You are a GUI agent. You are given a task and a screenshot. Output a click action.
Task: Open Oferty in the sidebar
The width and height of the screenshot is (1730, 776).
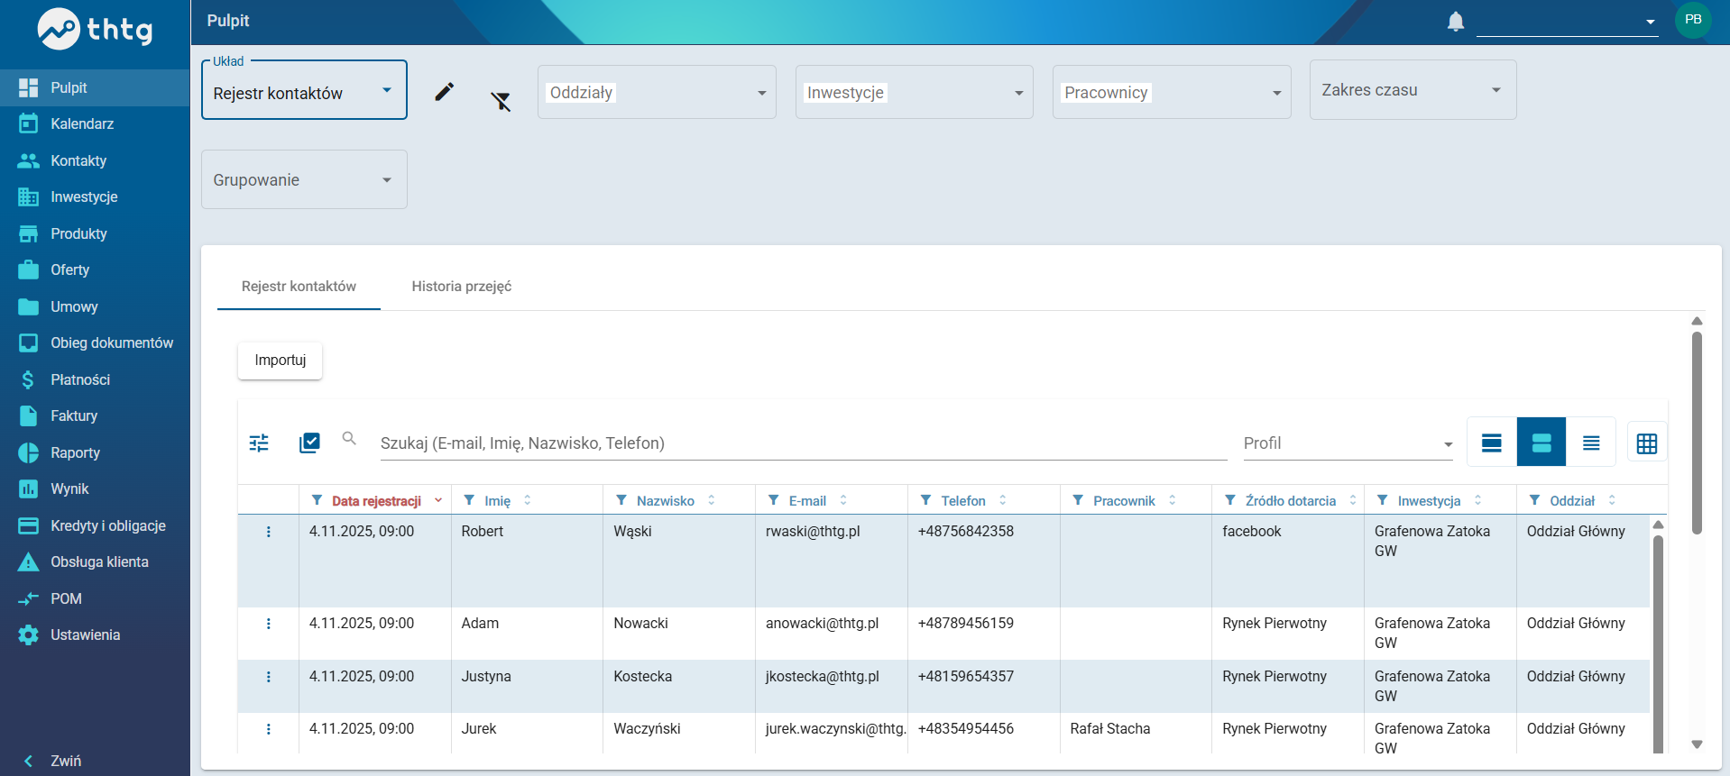pyautogui.click(x=95, y=269)
